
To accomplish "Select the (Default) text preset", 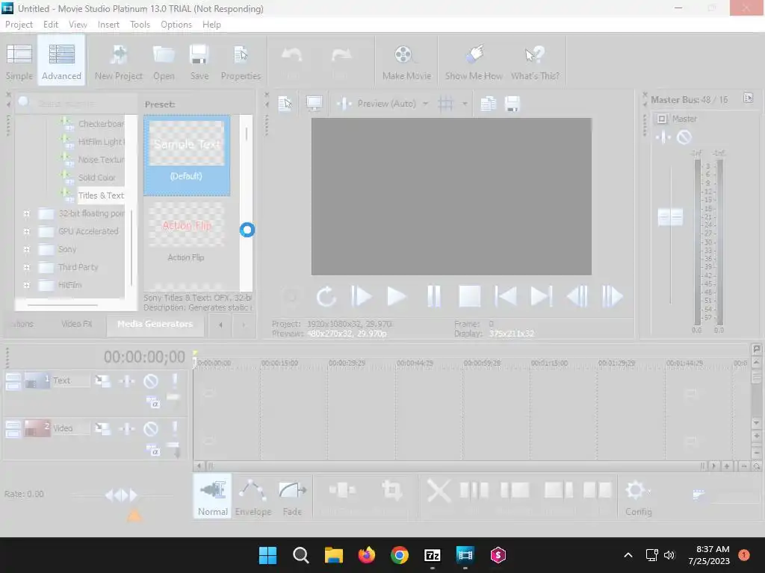I will [x=186, y=156].
